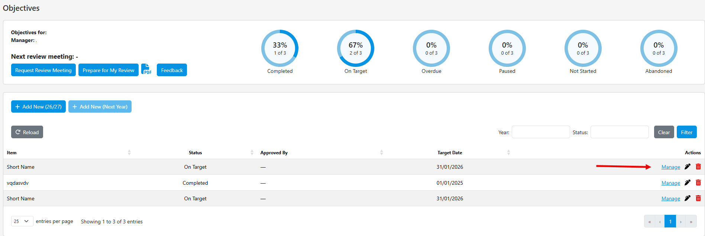
Task: Click the Not Started 0% ring
Action: coord(583,48)
